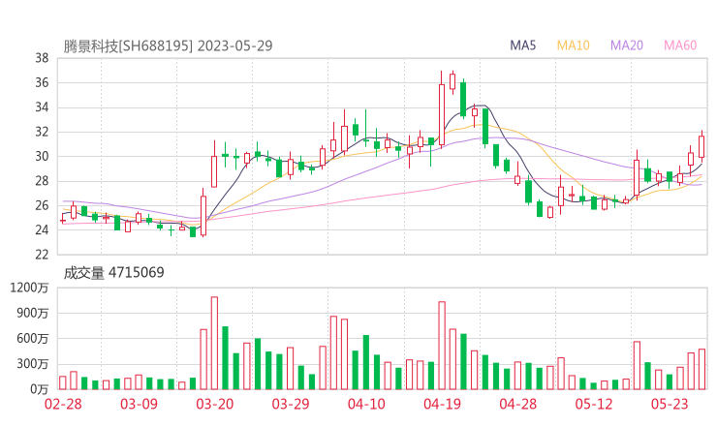The height and width of the screenshot is (426, 717).
Task: Click the MA5 legend label
Action: [x=522, y=46]
